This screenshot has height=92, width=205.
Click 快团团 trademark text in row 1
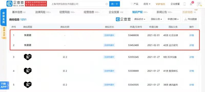(28, 35)
